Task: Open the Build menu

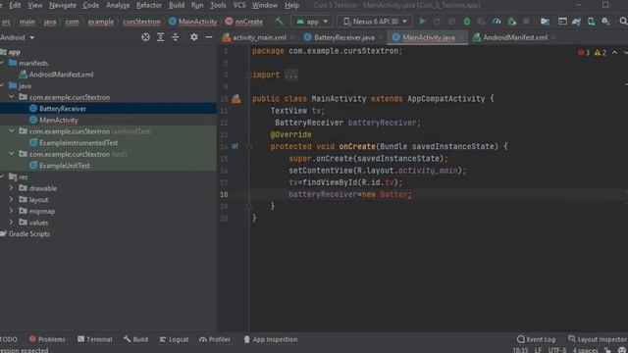Action: coord(177,5)
